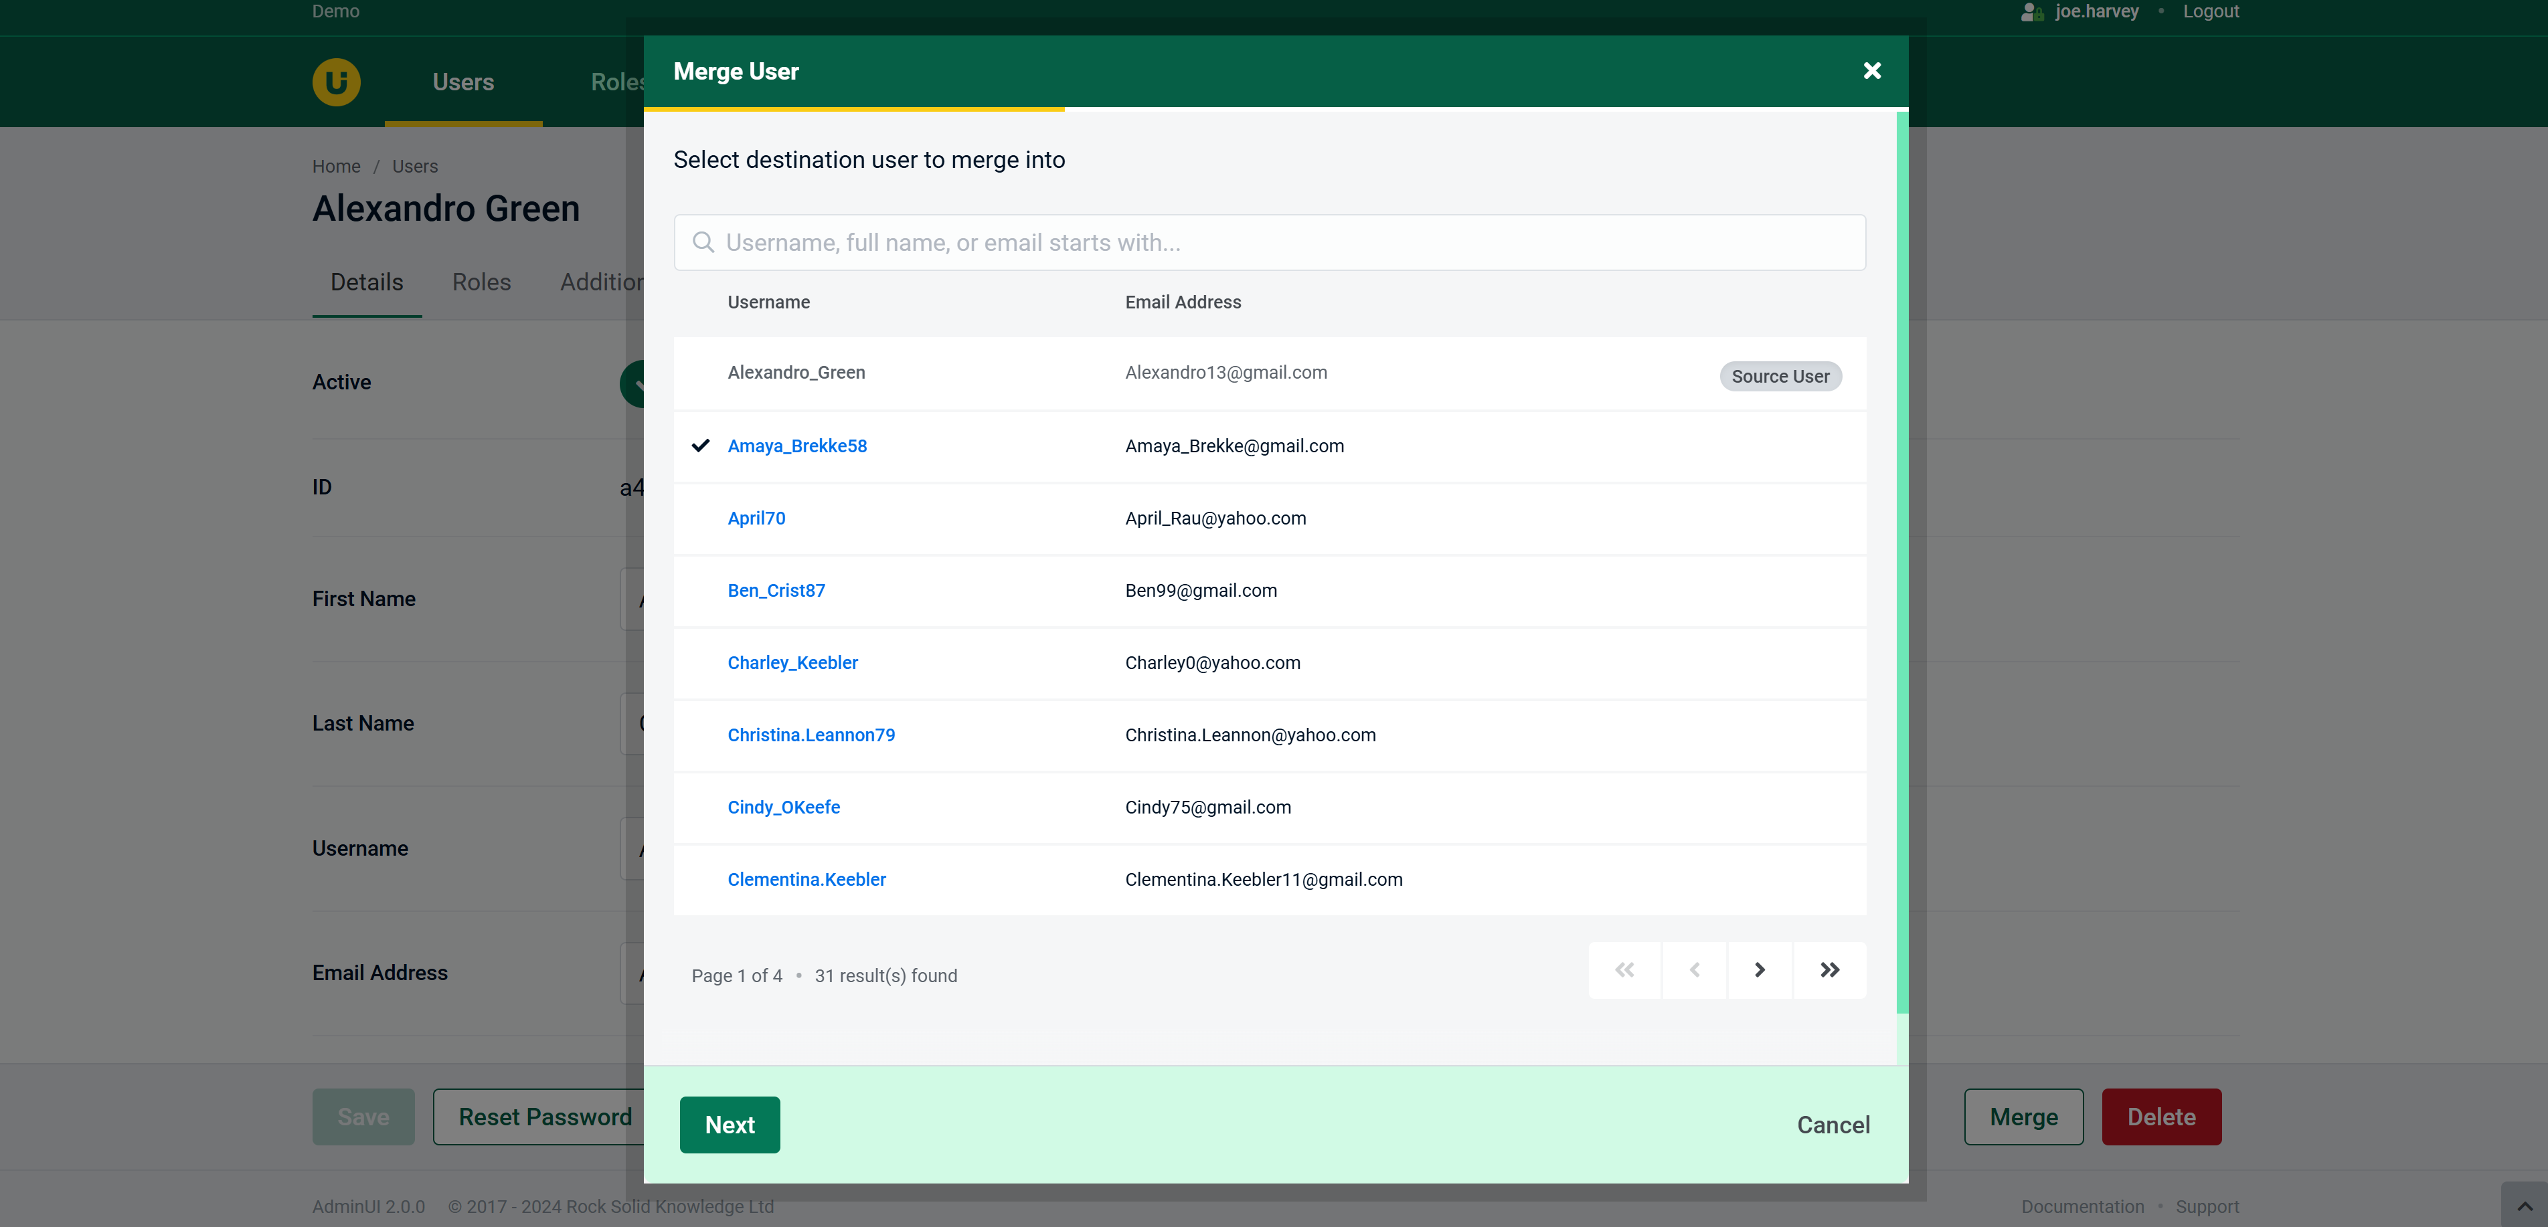Go to the first page of results
2548x1227 pixels.
point(1624,970)
